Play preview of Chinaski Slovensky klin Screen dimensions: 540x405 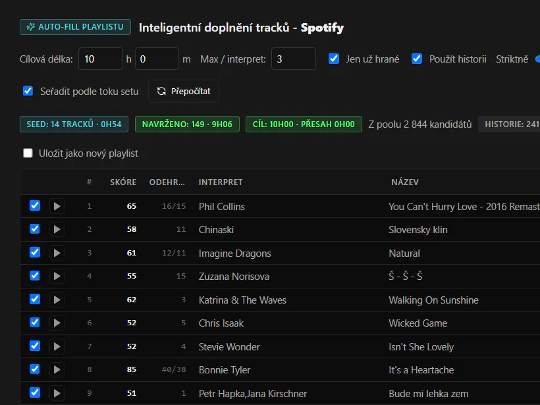(57, 229)
